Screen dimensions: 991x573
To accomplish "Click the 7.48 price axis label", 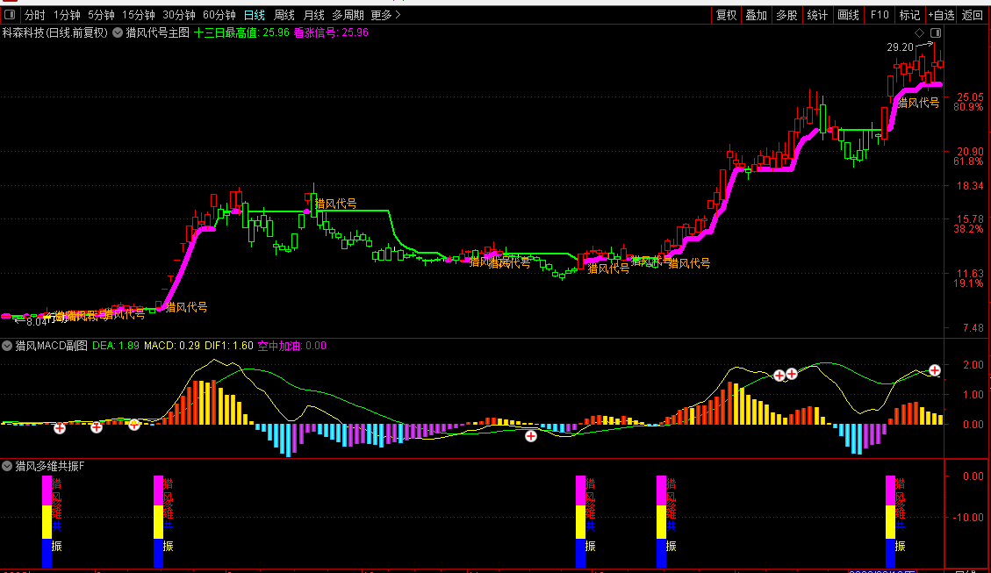I will (973, 328).
